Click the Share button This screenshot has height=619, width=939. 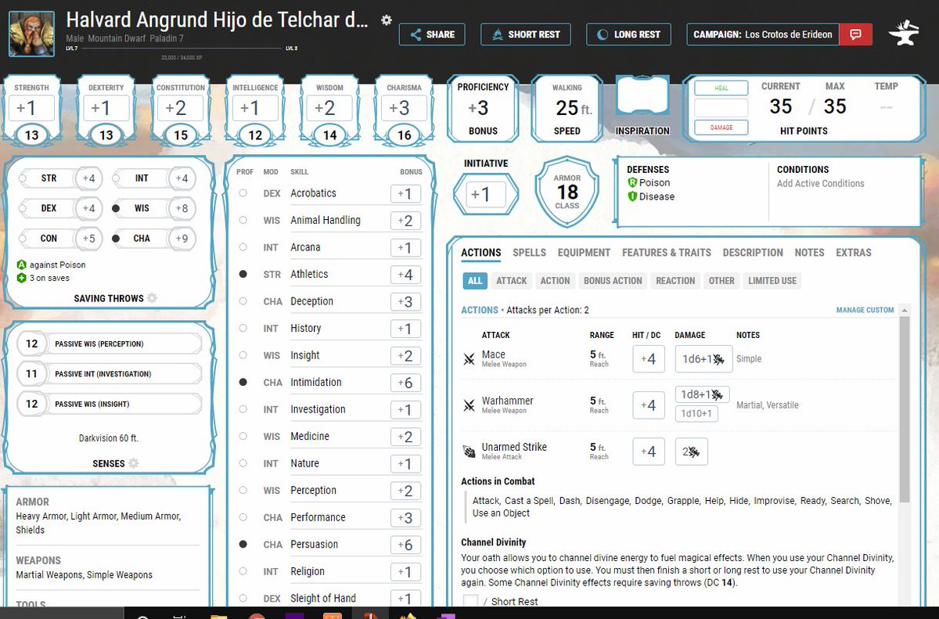pyautogui.click(x=432, y=34)
